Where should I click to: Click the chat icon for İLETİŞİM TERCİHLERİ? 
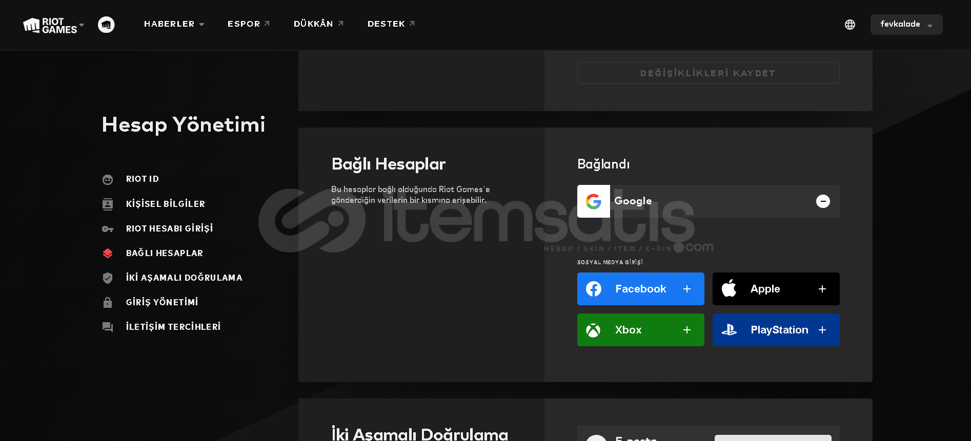(108, 327)
